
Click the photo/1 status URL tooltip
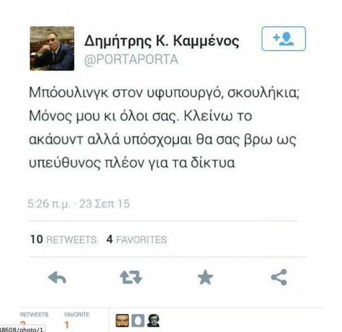22,329
